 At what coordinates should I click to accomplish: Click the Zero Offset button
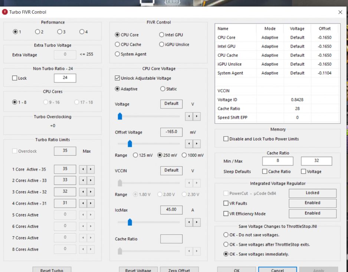point(179,269)
